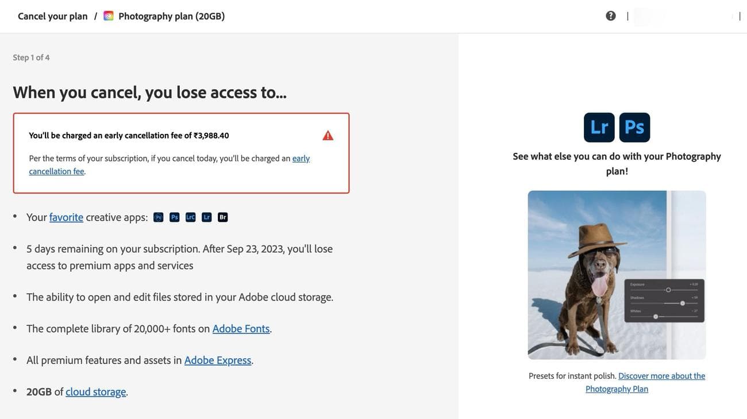747x419 pixels.
Task: Visit the Adobe Fonts link
Action: pyautogui.click(x=241, y=329)
